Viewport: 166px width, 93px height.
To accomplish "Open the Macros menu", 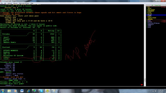I will click(x=15, y=3).
